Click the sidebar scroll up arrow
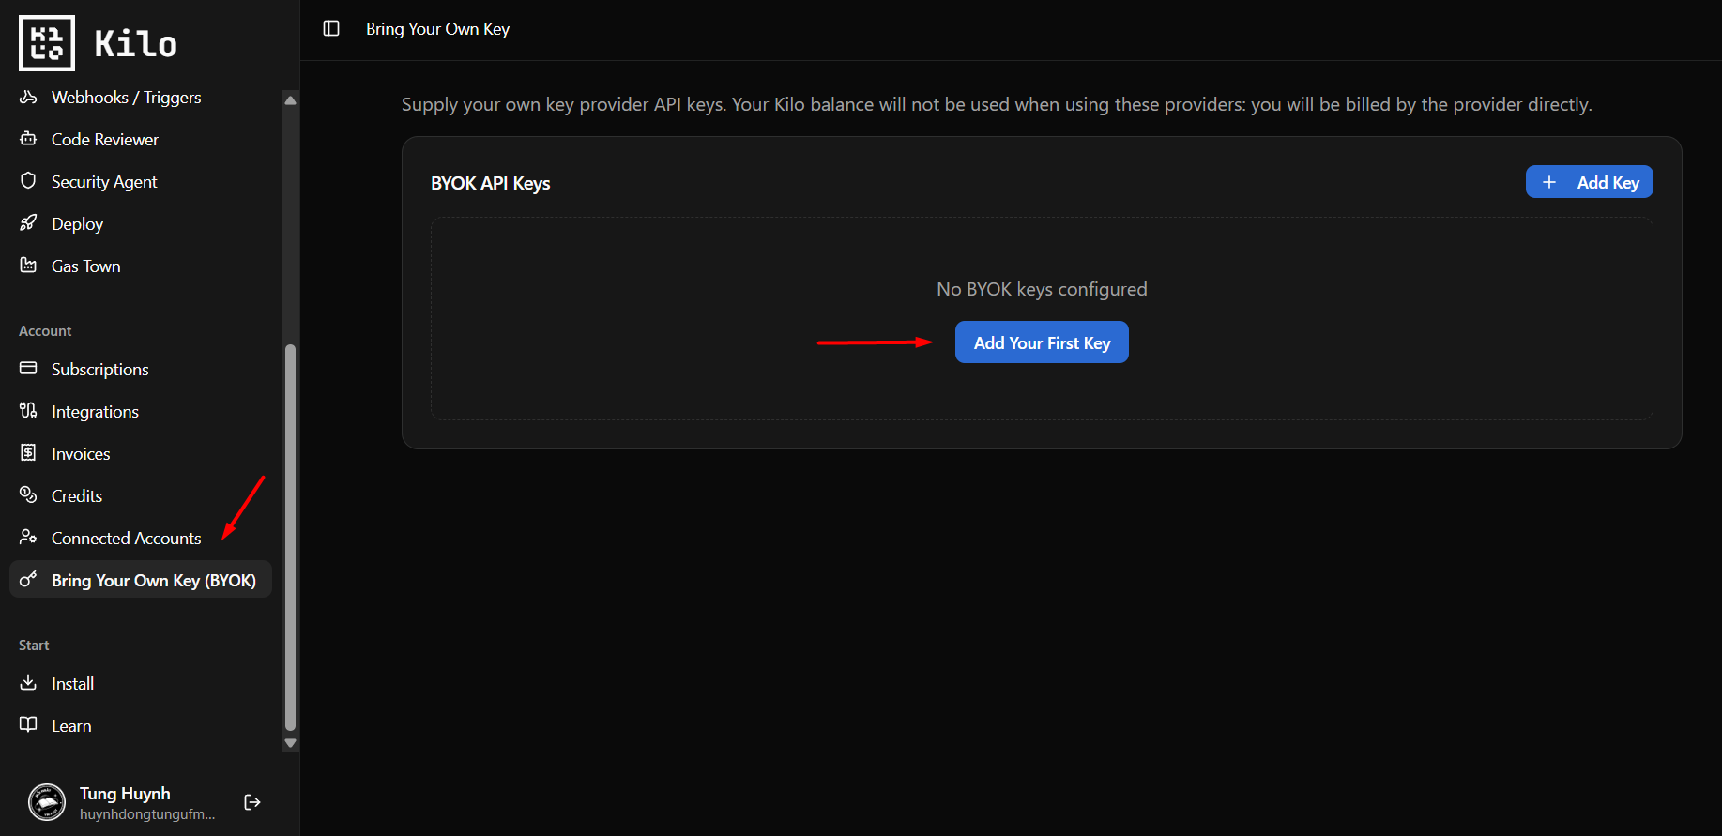 click(290, 99)
